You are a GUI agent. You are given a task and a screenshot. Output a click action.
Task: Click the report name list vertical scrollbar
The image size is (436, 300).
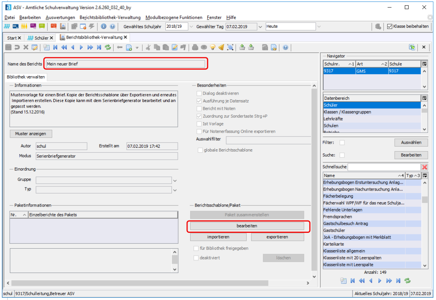pyautogui.click(x=425, y=199)
